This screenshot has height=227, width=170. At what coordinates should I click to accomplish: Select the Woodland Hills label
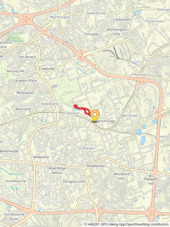click(x=122, y=176)
